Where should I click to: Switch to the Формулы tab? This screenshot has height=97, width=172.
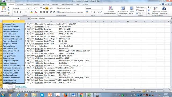click(46, 4)
